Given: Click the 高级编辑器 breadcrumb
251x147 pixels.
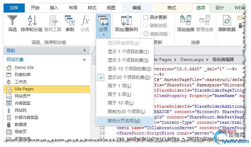Looking at the screenshot, I should [223, 60].
